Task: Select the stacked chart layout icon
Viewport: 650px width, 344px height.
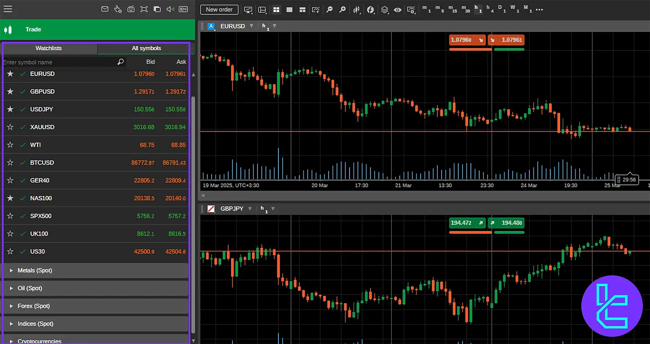Action: pos(303,10)
